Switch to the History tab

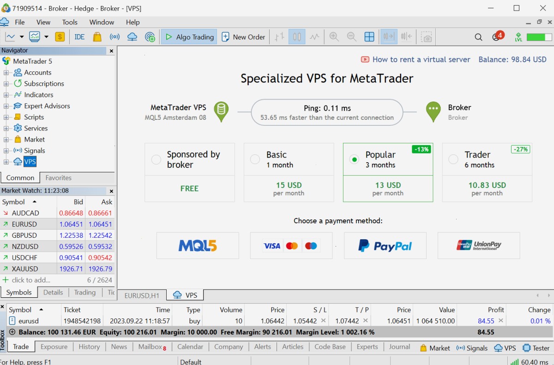pyautogui.click(x=89, y=347)
